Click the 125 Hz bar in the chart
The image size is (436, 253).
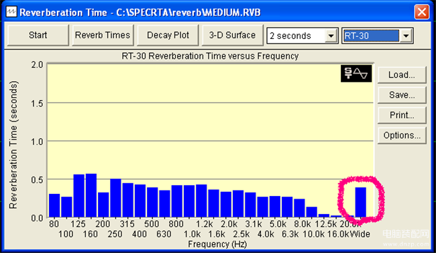coord(79,196)
